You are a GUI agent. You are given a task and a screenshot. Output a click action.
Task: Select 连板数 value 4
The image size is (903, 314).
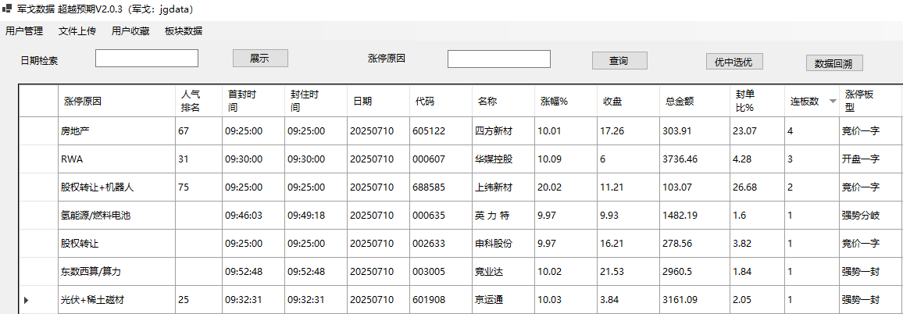[x=811, y=130]
